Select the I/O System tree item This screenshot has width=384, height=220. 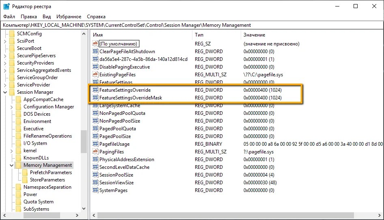click(35, 143)
